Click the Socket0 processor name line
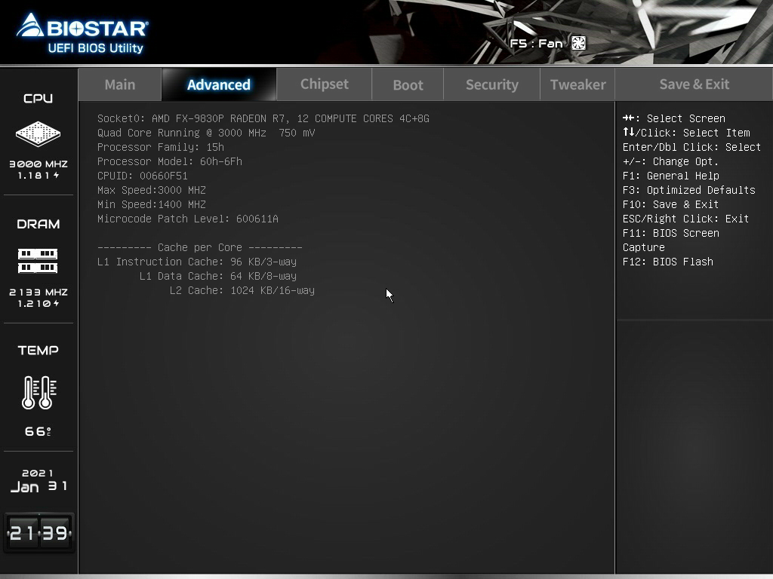773x579 pixels. [x=263, y=118]
